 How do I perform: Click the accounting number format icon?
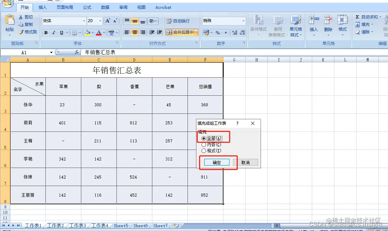[x=206, y=33]
